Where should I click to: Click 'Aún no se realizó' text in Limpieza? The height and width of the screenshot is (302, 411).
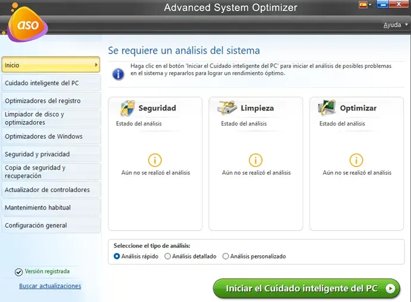point(256,173)
